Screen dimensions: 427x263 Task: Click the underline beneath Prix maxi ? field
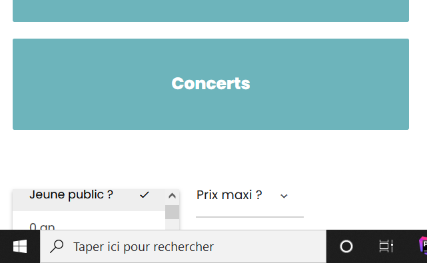tap(250, 217)
